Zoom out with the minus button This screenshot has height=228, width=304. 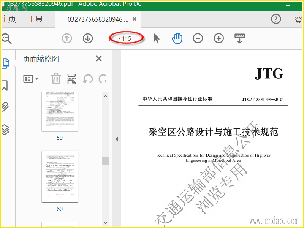[x=198, y=38]
